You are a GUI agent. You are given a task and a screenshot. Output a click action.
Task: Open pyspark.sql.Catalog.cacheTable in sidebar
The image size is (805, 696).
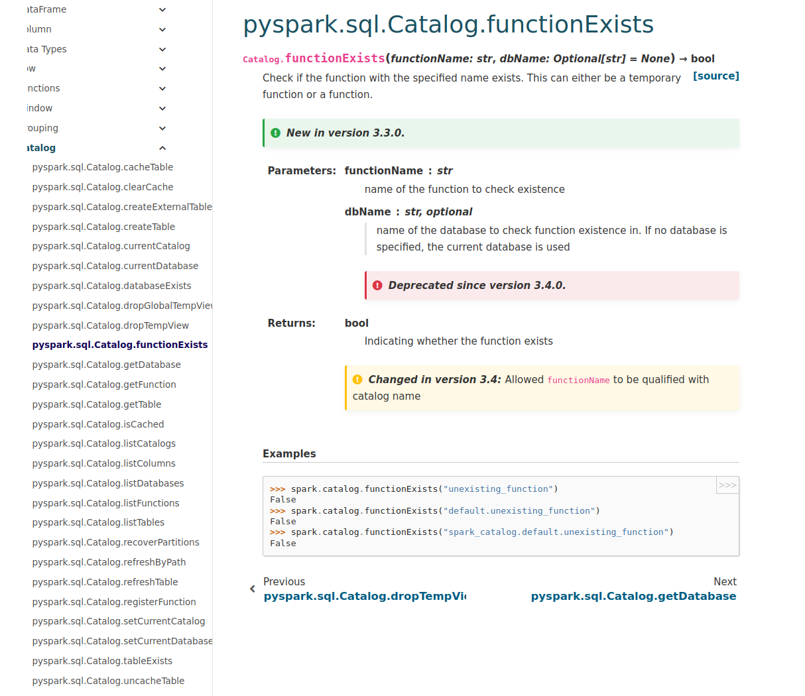tap(103, 167)
